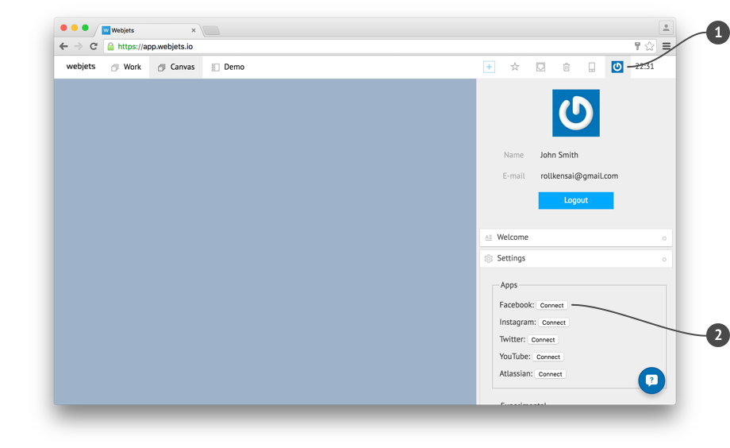
Task: Connect the Instagram app
Action: click(554, 322)
